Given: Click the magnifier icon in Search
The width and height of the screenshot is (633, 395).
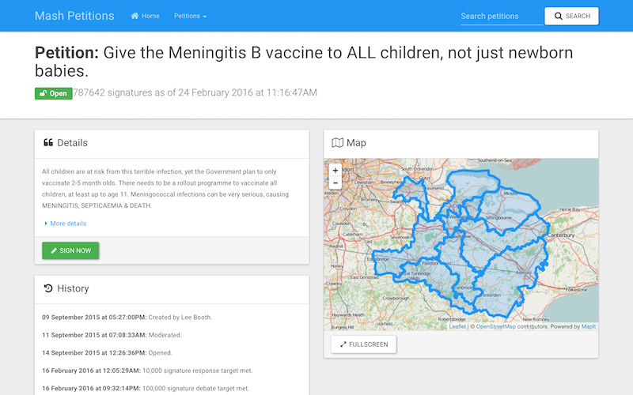Looking at the screenshot, I should (559, 16).
